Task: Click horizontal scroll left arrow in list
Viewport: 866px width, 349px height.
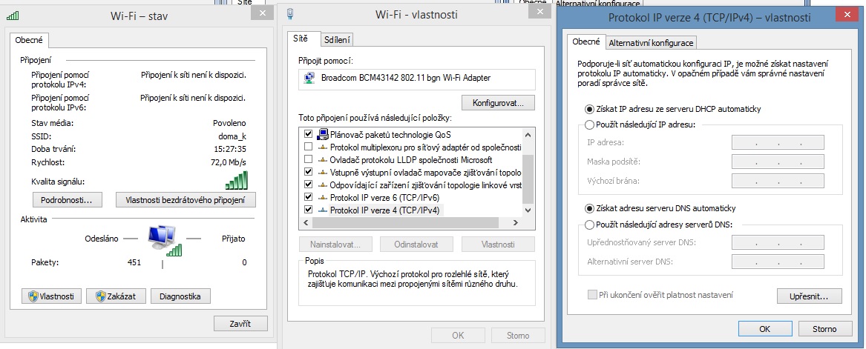Action: 306,223
